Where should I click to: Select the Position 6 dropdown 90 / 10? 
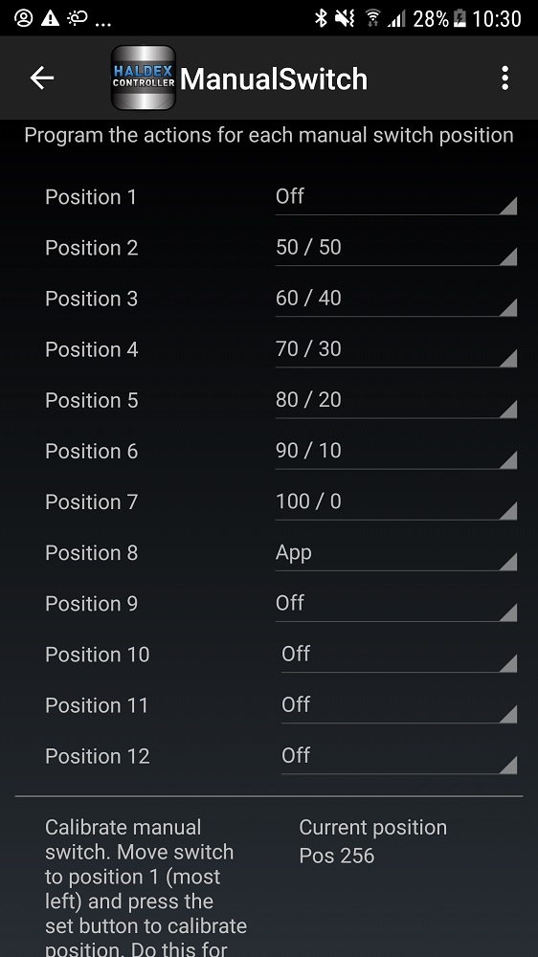pos(395,452)
